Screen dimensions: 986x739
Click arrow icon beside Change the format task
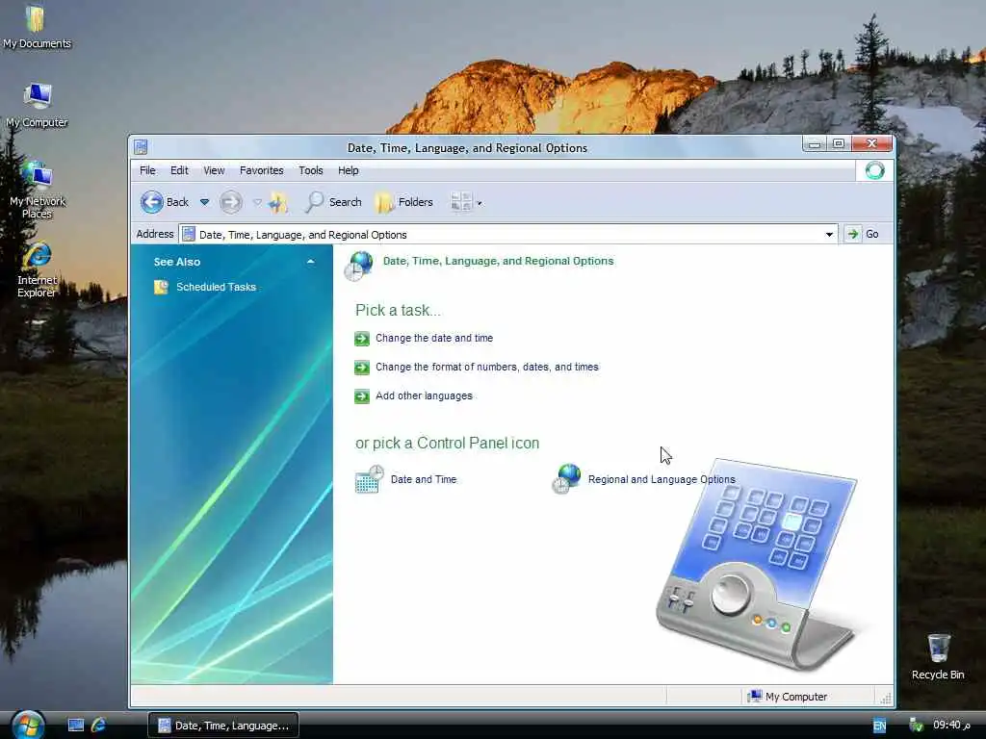(362, 368)
